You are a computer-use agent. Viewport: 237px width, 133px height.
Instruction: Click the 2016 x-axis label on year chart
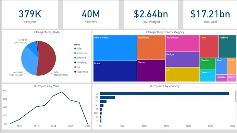pos(71,126)
